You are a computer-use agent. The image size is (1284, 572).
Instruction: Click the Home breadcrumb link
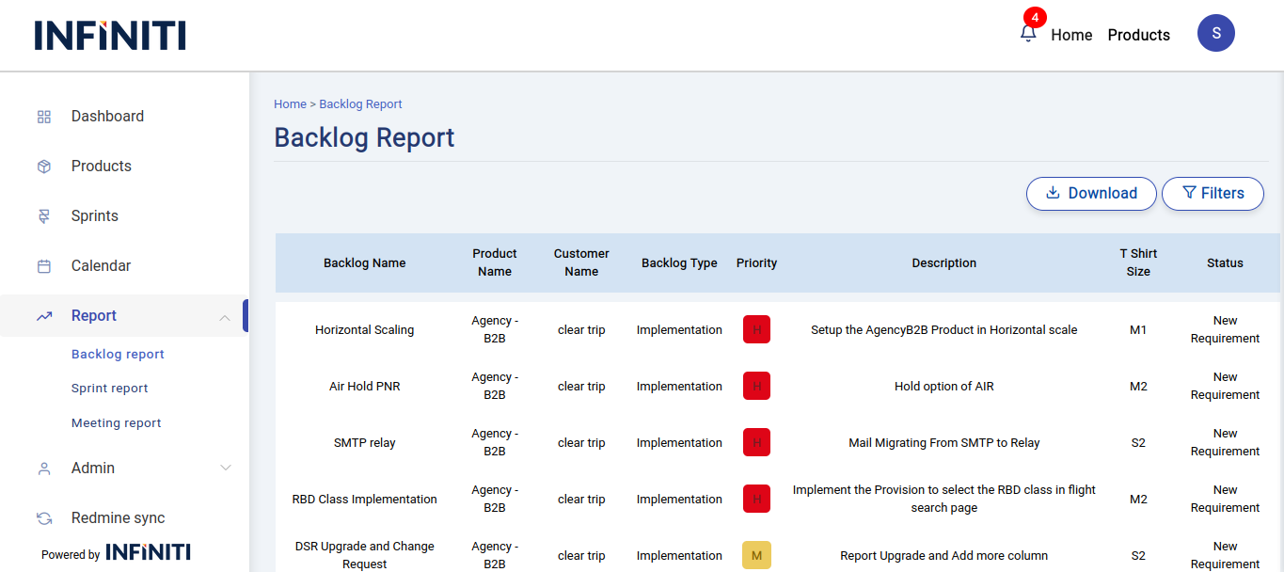click(290, 104)
